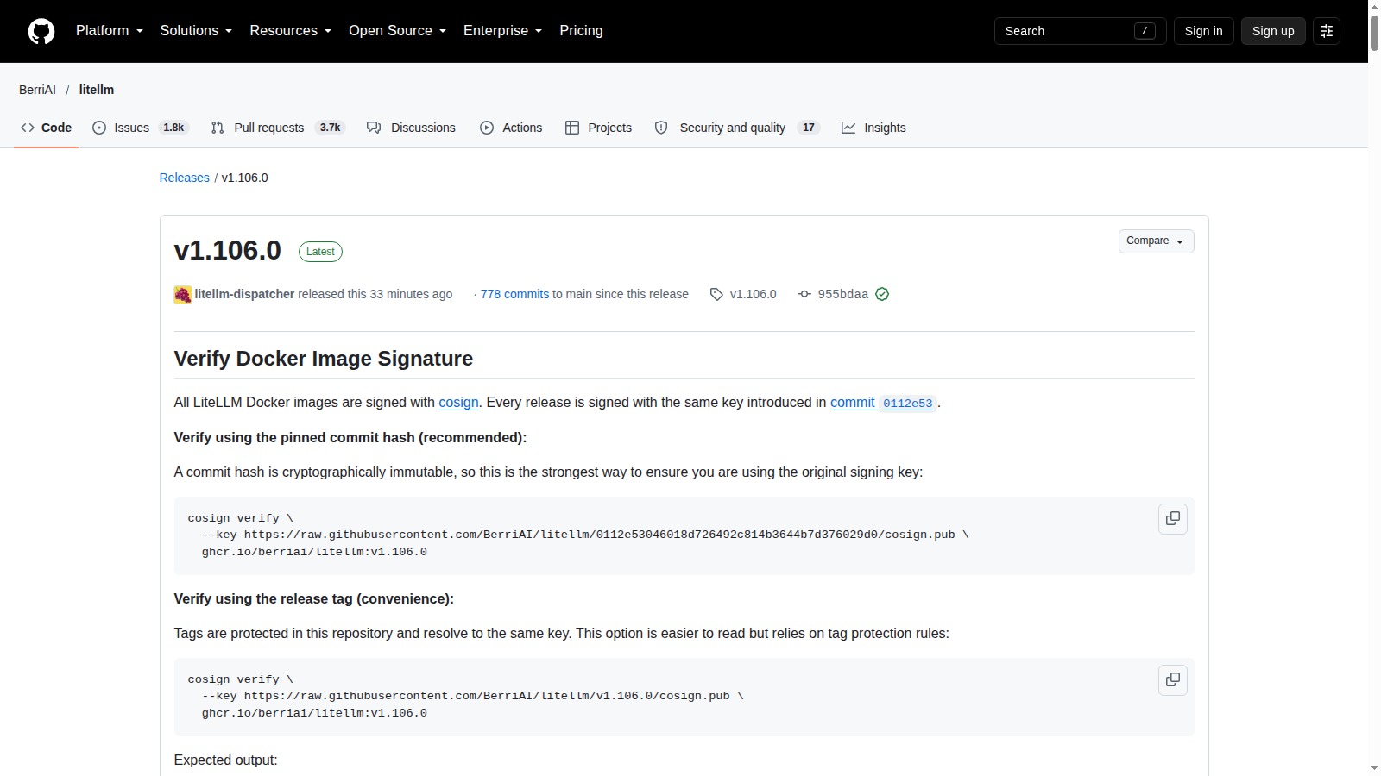The height and width of the screenshot is (776, 1381).
Task: Open the Insights tab
Action: click(x=874, y=128)
